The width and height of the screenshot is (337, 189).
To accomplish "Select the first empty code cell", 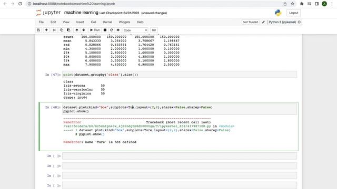I will tap(180, 156).
